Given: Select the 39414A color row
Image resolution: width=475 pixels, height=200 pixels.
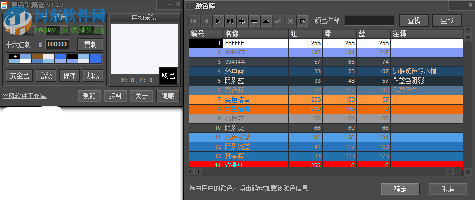Looking at the screenshot, I should 326,62.
